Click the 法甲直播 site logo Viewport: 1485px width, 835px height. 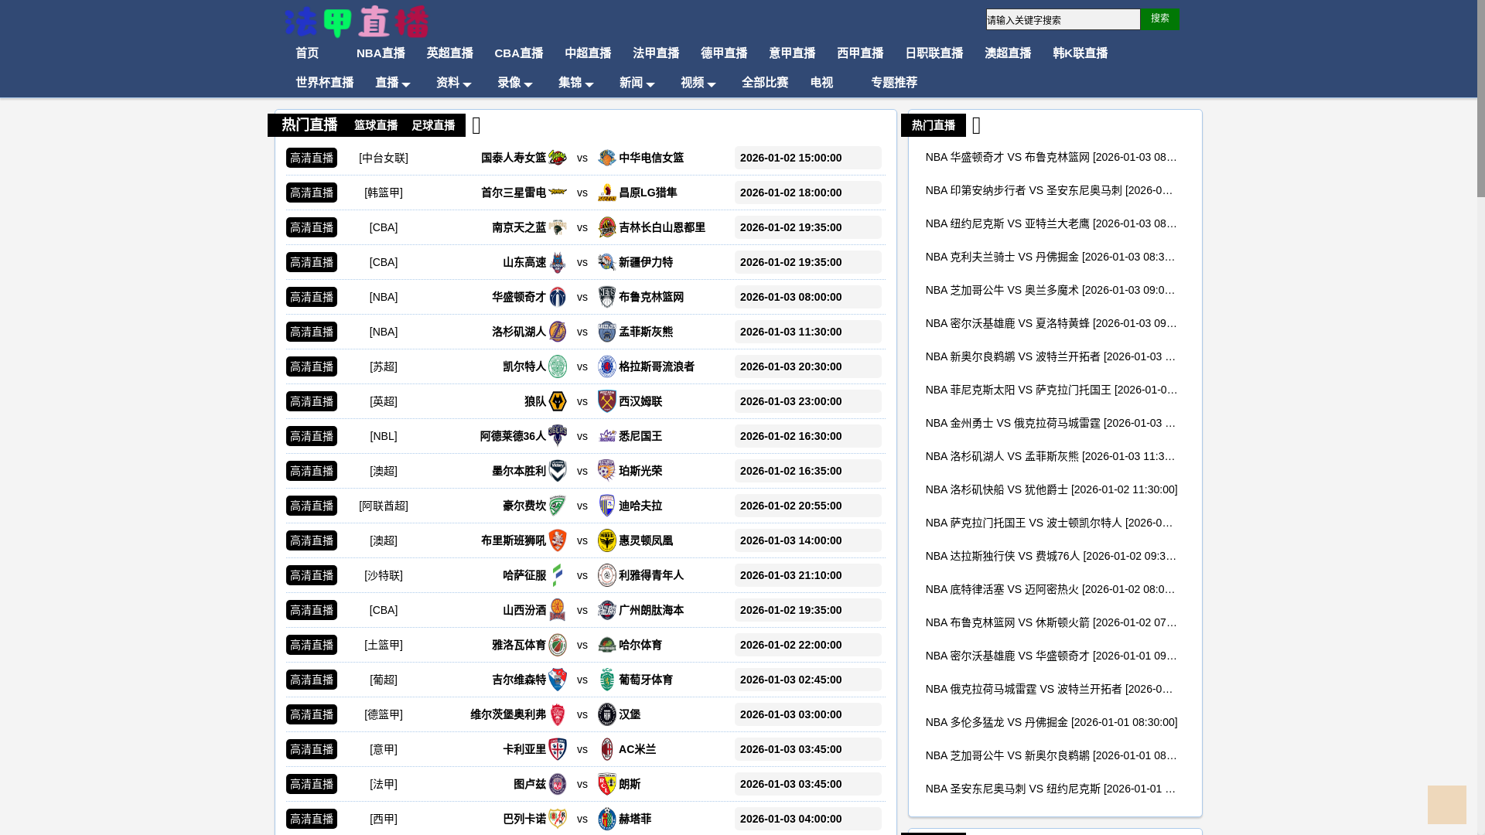[x=357, y=22]
